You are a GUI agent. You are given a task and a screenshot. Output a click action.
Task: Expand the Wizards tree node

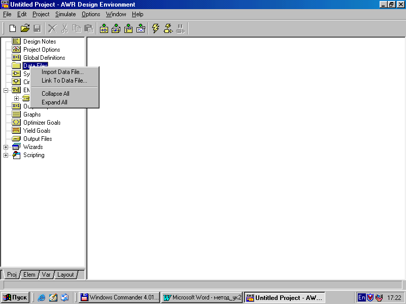tap(6, 147)
